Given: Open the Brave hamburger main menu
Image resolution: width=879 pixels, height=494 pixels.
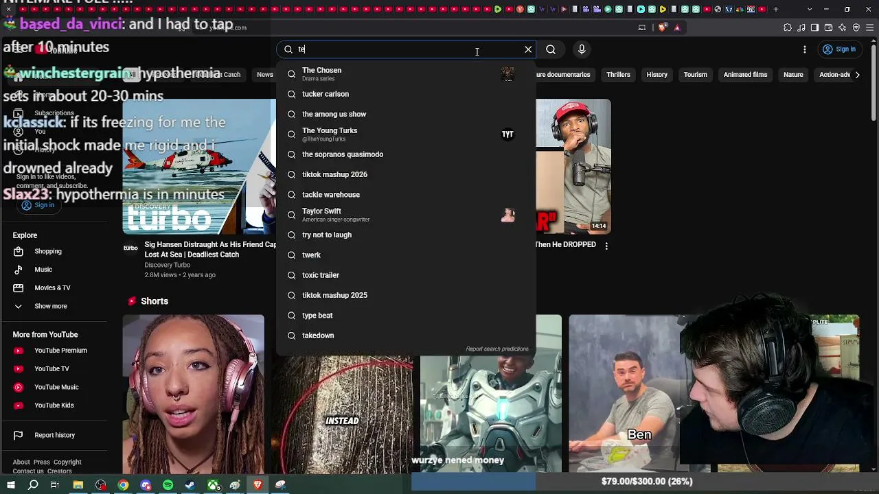Looking at the screenshot, I should [x=870, y=27].
